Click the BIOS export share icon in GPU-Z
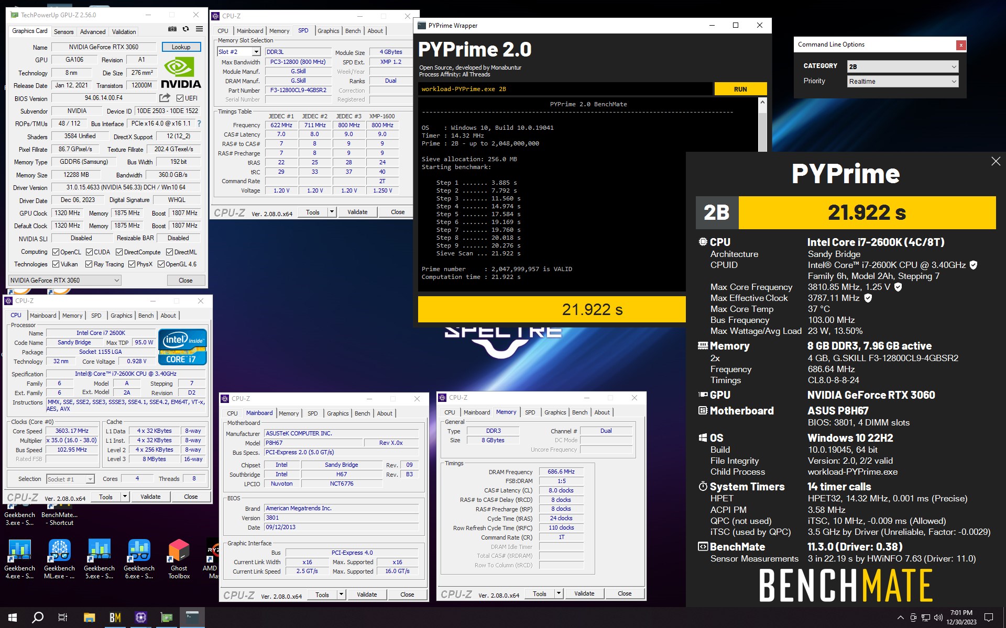The width and height of the screenshot is (1006, 628). tap(165, 98)
